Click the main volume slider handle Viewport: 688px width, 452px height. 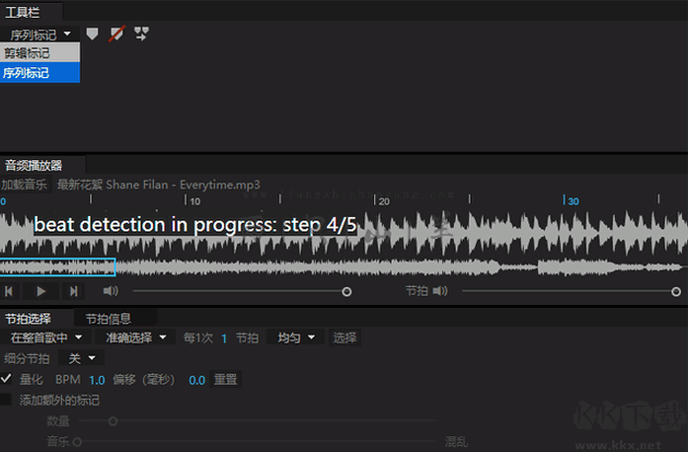(x=346, y=291)
